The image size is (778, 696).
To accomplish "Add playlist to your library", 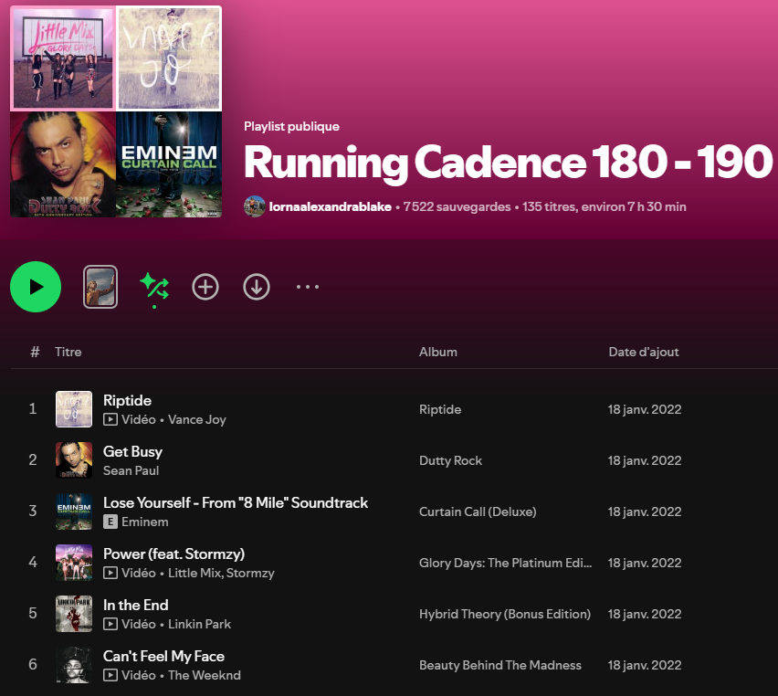I will point(205,287).
